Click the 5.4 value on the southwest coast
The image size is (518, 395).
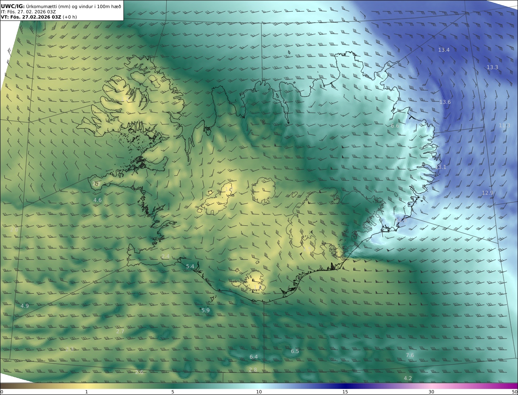(190, 266)
